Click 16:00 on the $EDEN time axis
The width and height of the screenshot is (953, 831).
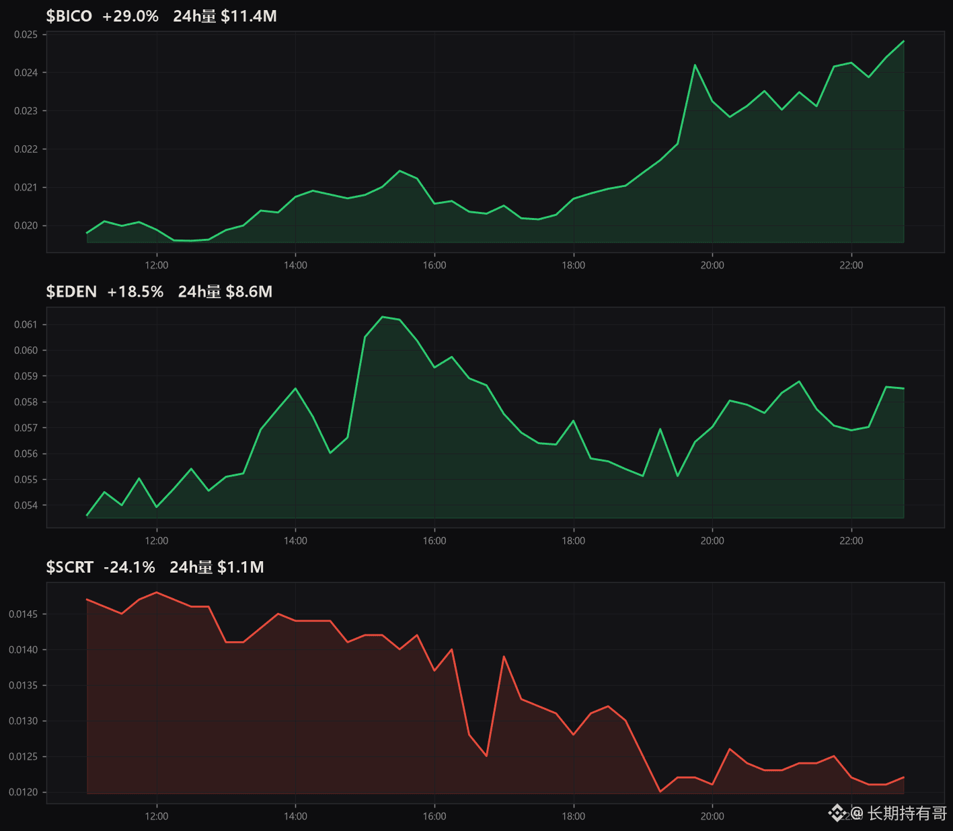[x=434, y=540]
